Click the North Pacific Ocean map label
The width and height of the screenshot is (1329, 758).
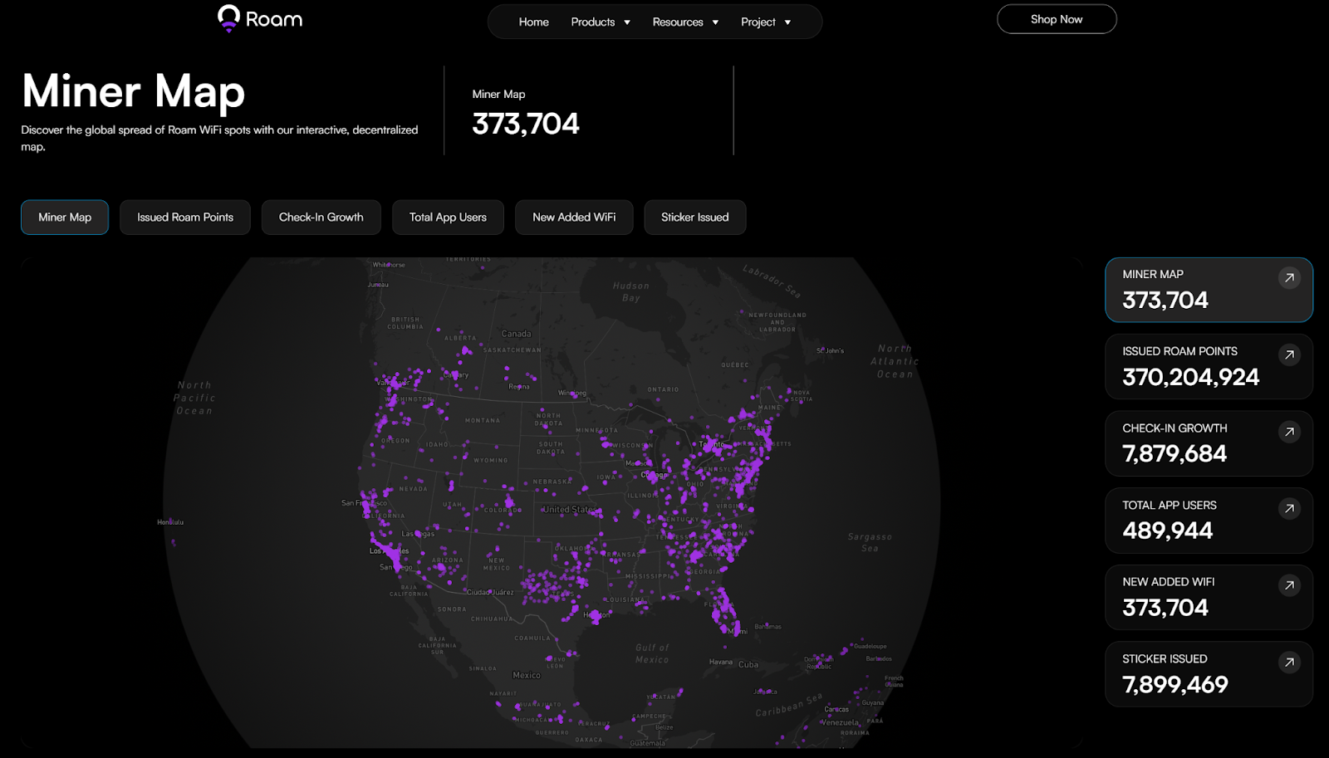click(x=194, y=398)
